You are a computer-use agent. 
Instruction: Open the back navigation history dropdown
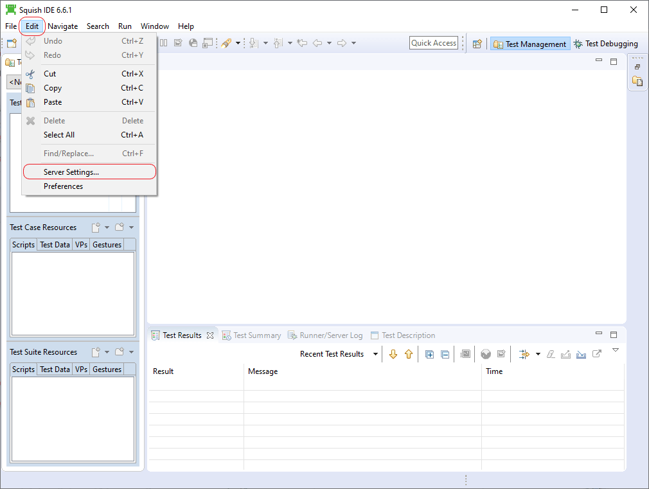pyautogui.click(x=328, y=44)
